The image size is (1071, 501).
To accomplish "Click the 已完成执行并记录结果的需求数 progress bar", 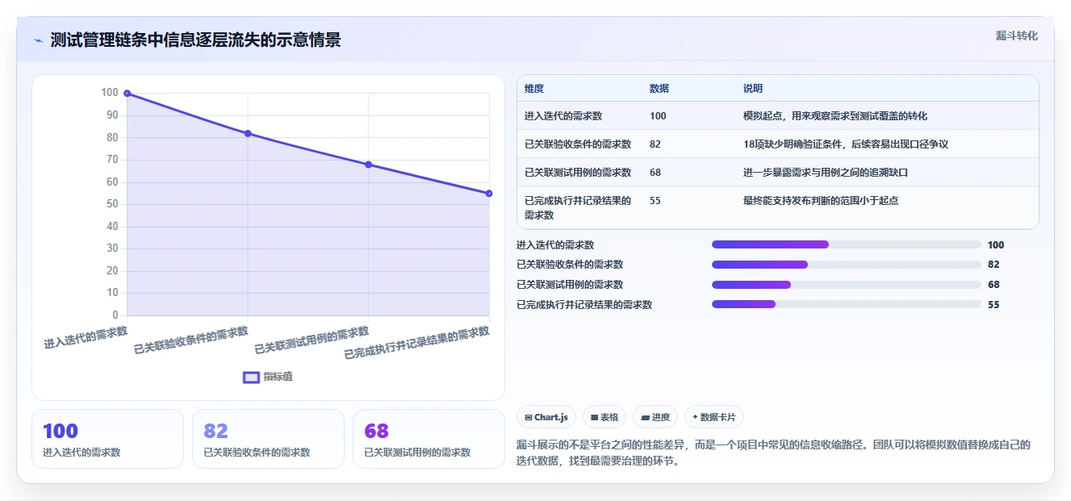I will click(x=847, y=304).
